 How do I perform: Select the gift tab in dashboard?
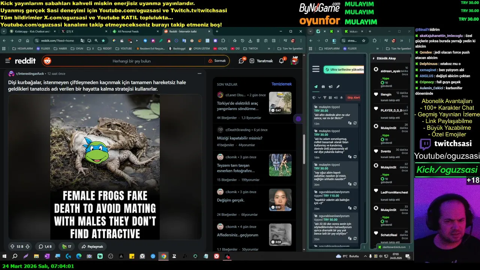tap(323, 87)
